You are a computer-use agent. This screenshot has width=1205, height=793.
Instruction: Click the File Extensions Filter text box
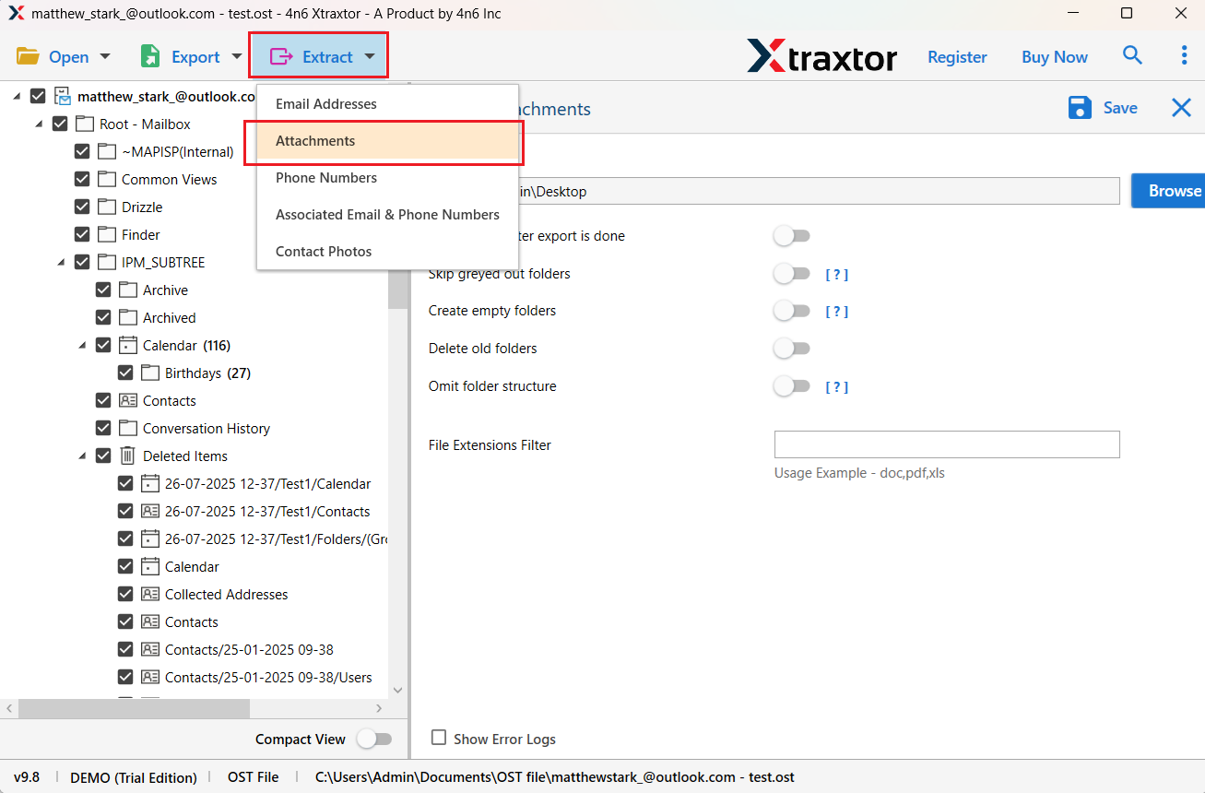coord(947,444)
